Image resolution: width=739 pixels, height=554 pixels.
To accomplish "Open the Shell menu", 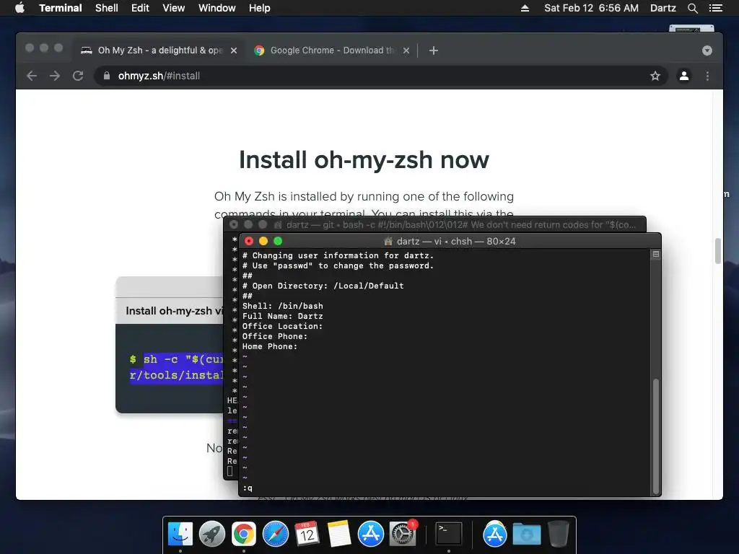I will (107, 8).
